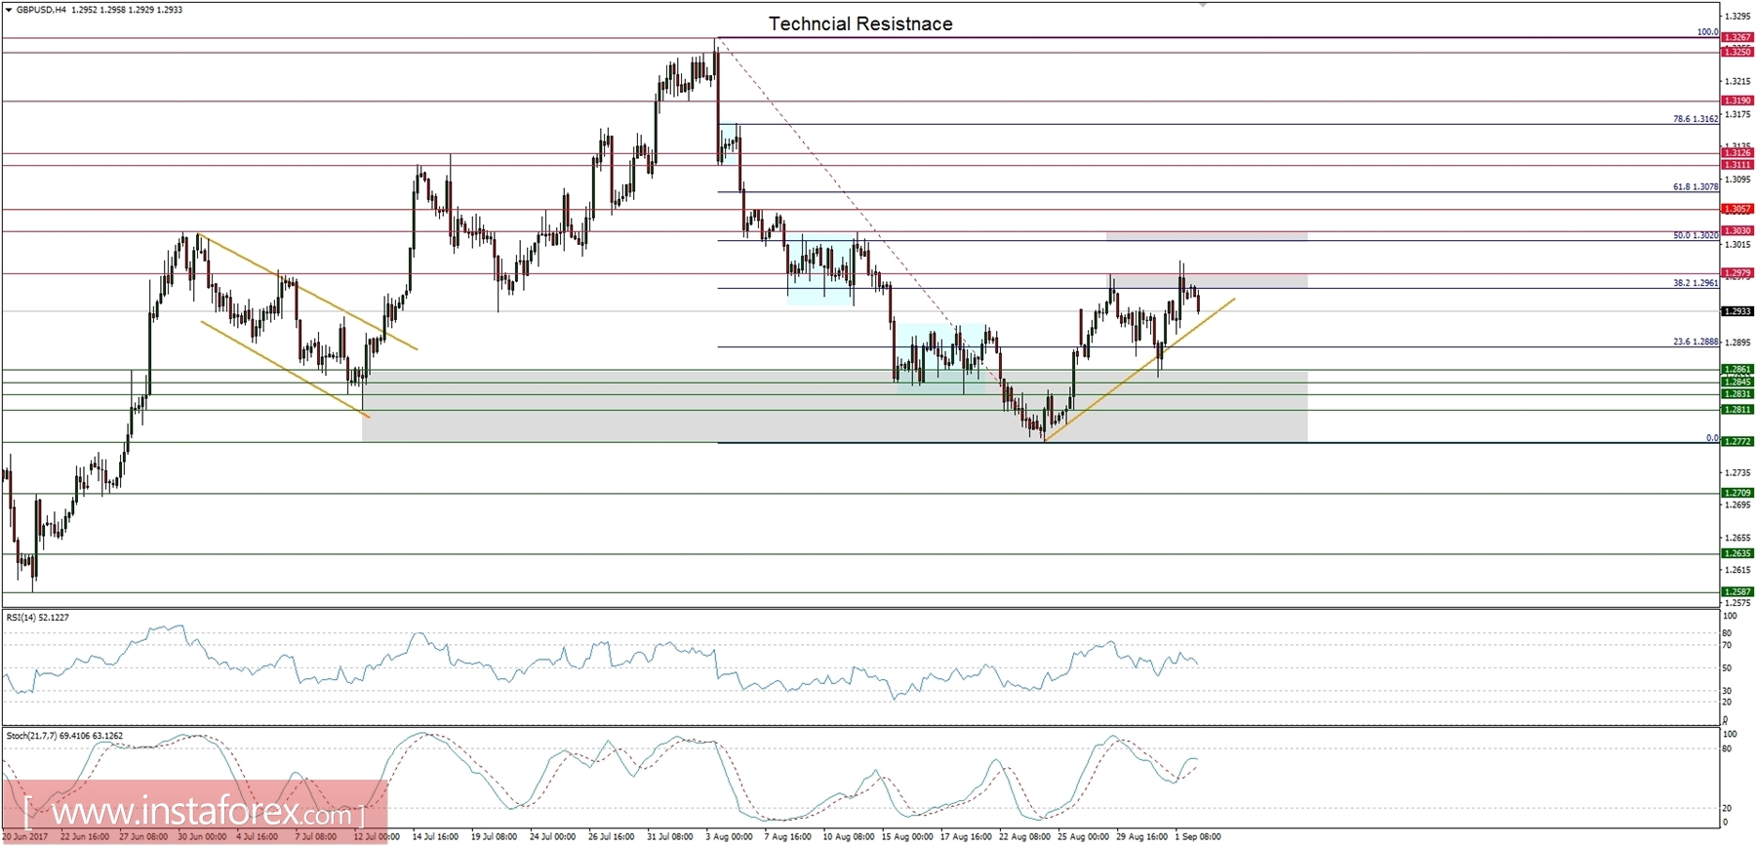Click the 1 Sep 08:00 time axis label
Image resolution: width=1756 pixels, height=847 pixels.
pyautogui.click(x=1198, y=837)
